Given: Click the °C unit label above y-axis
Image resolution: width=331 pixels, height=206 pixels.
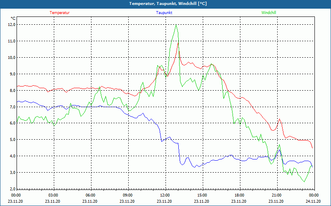Looking at the screenshot, I should [x=13, y=18].
